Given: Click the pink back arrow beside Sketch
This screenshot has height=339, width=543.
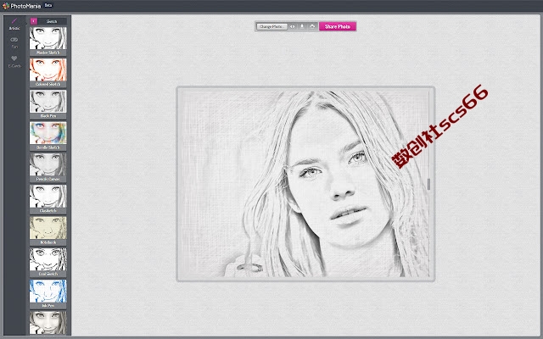Looking at the screenshot, I should point(34,21).
